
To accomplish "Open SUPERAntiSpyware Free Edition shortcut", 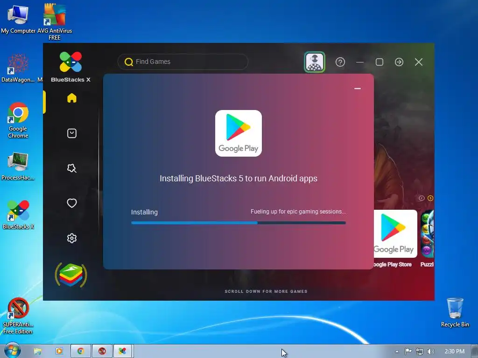I will tap(18, 316).
